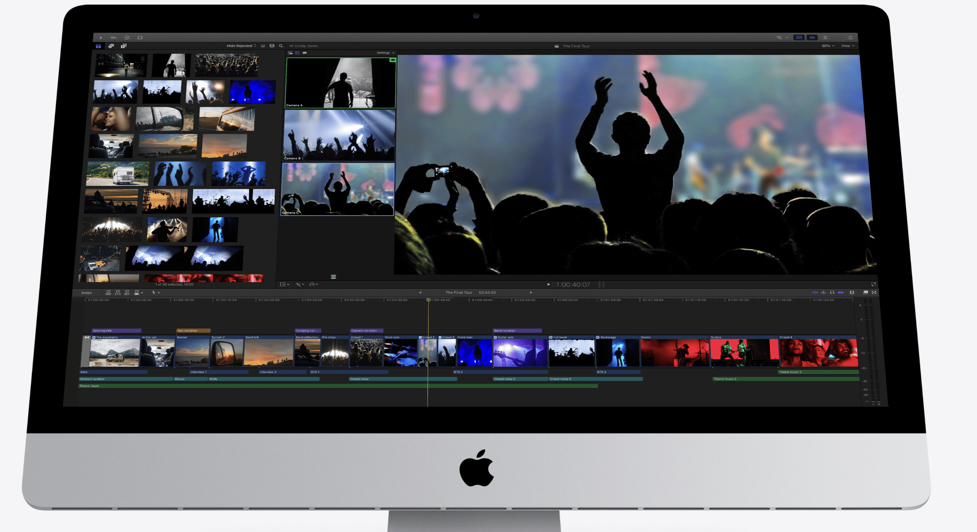The width and height of the screenshot is (977, 532).
Task: Click the Share export icon
Action: [x=850, y=37]
